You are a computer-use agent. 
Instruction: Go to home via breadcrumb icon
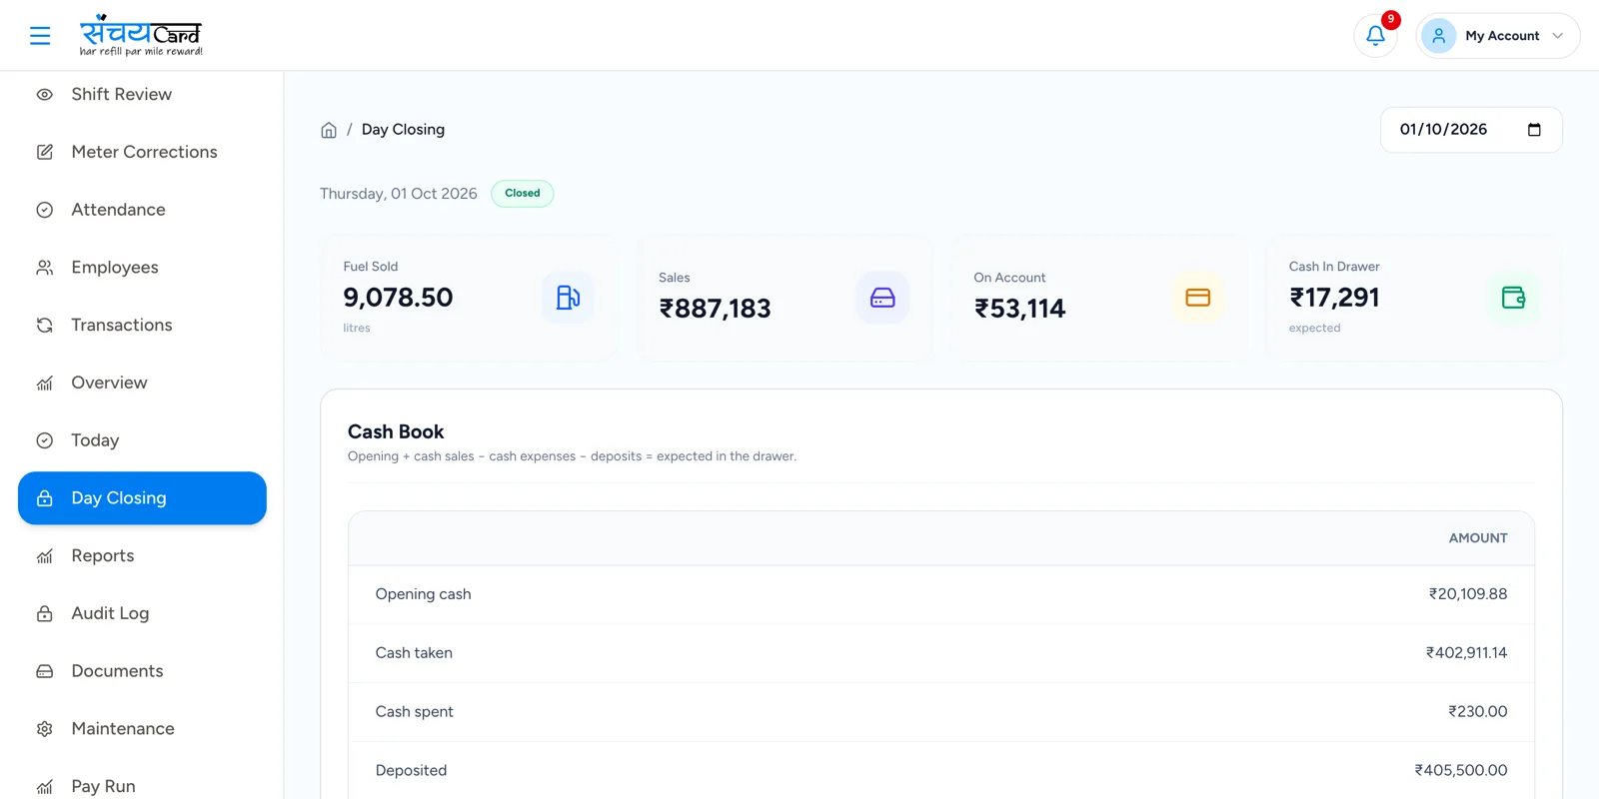pos(329,130)
